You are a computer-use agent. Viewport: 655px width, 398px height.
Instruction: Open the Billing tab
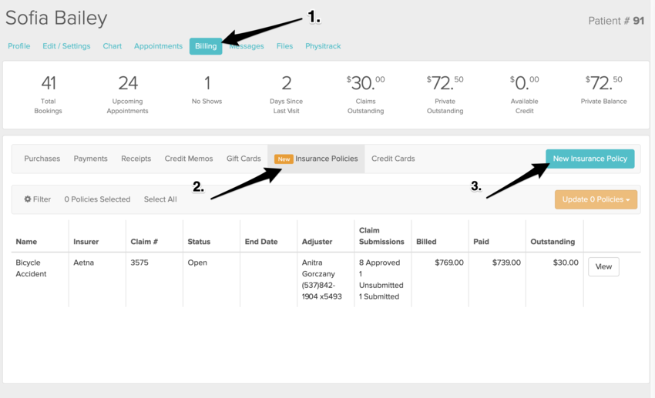pyautogui.click(x=206, y=46)
